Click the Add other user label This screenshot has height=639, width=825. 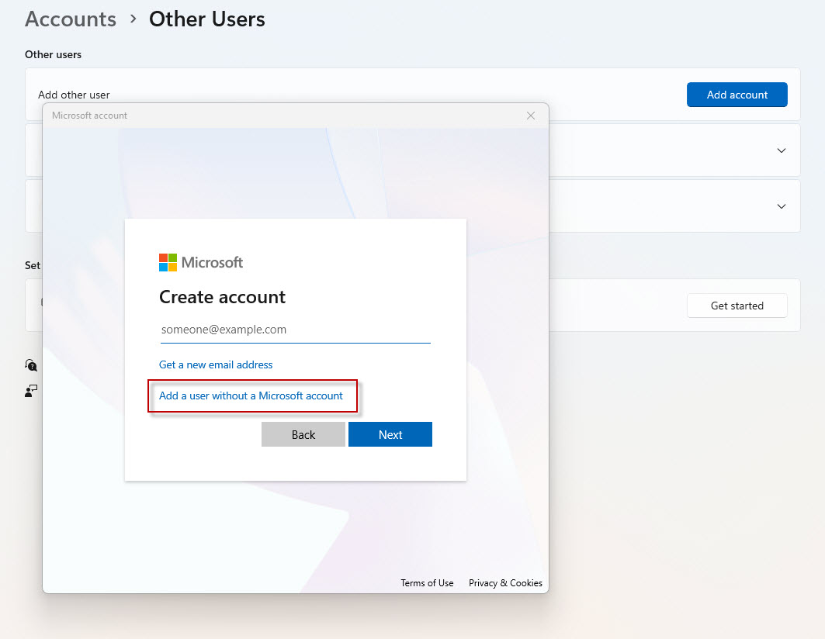74,95
